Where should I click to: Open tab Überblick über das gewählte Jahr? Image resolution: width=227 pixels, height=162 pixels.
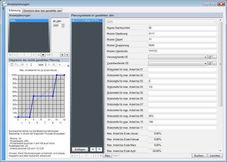click(42, 11)
